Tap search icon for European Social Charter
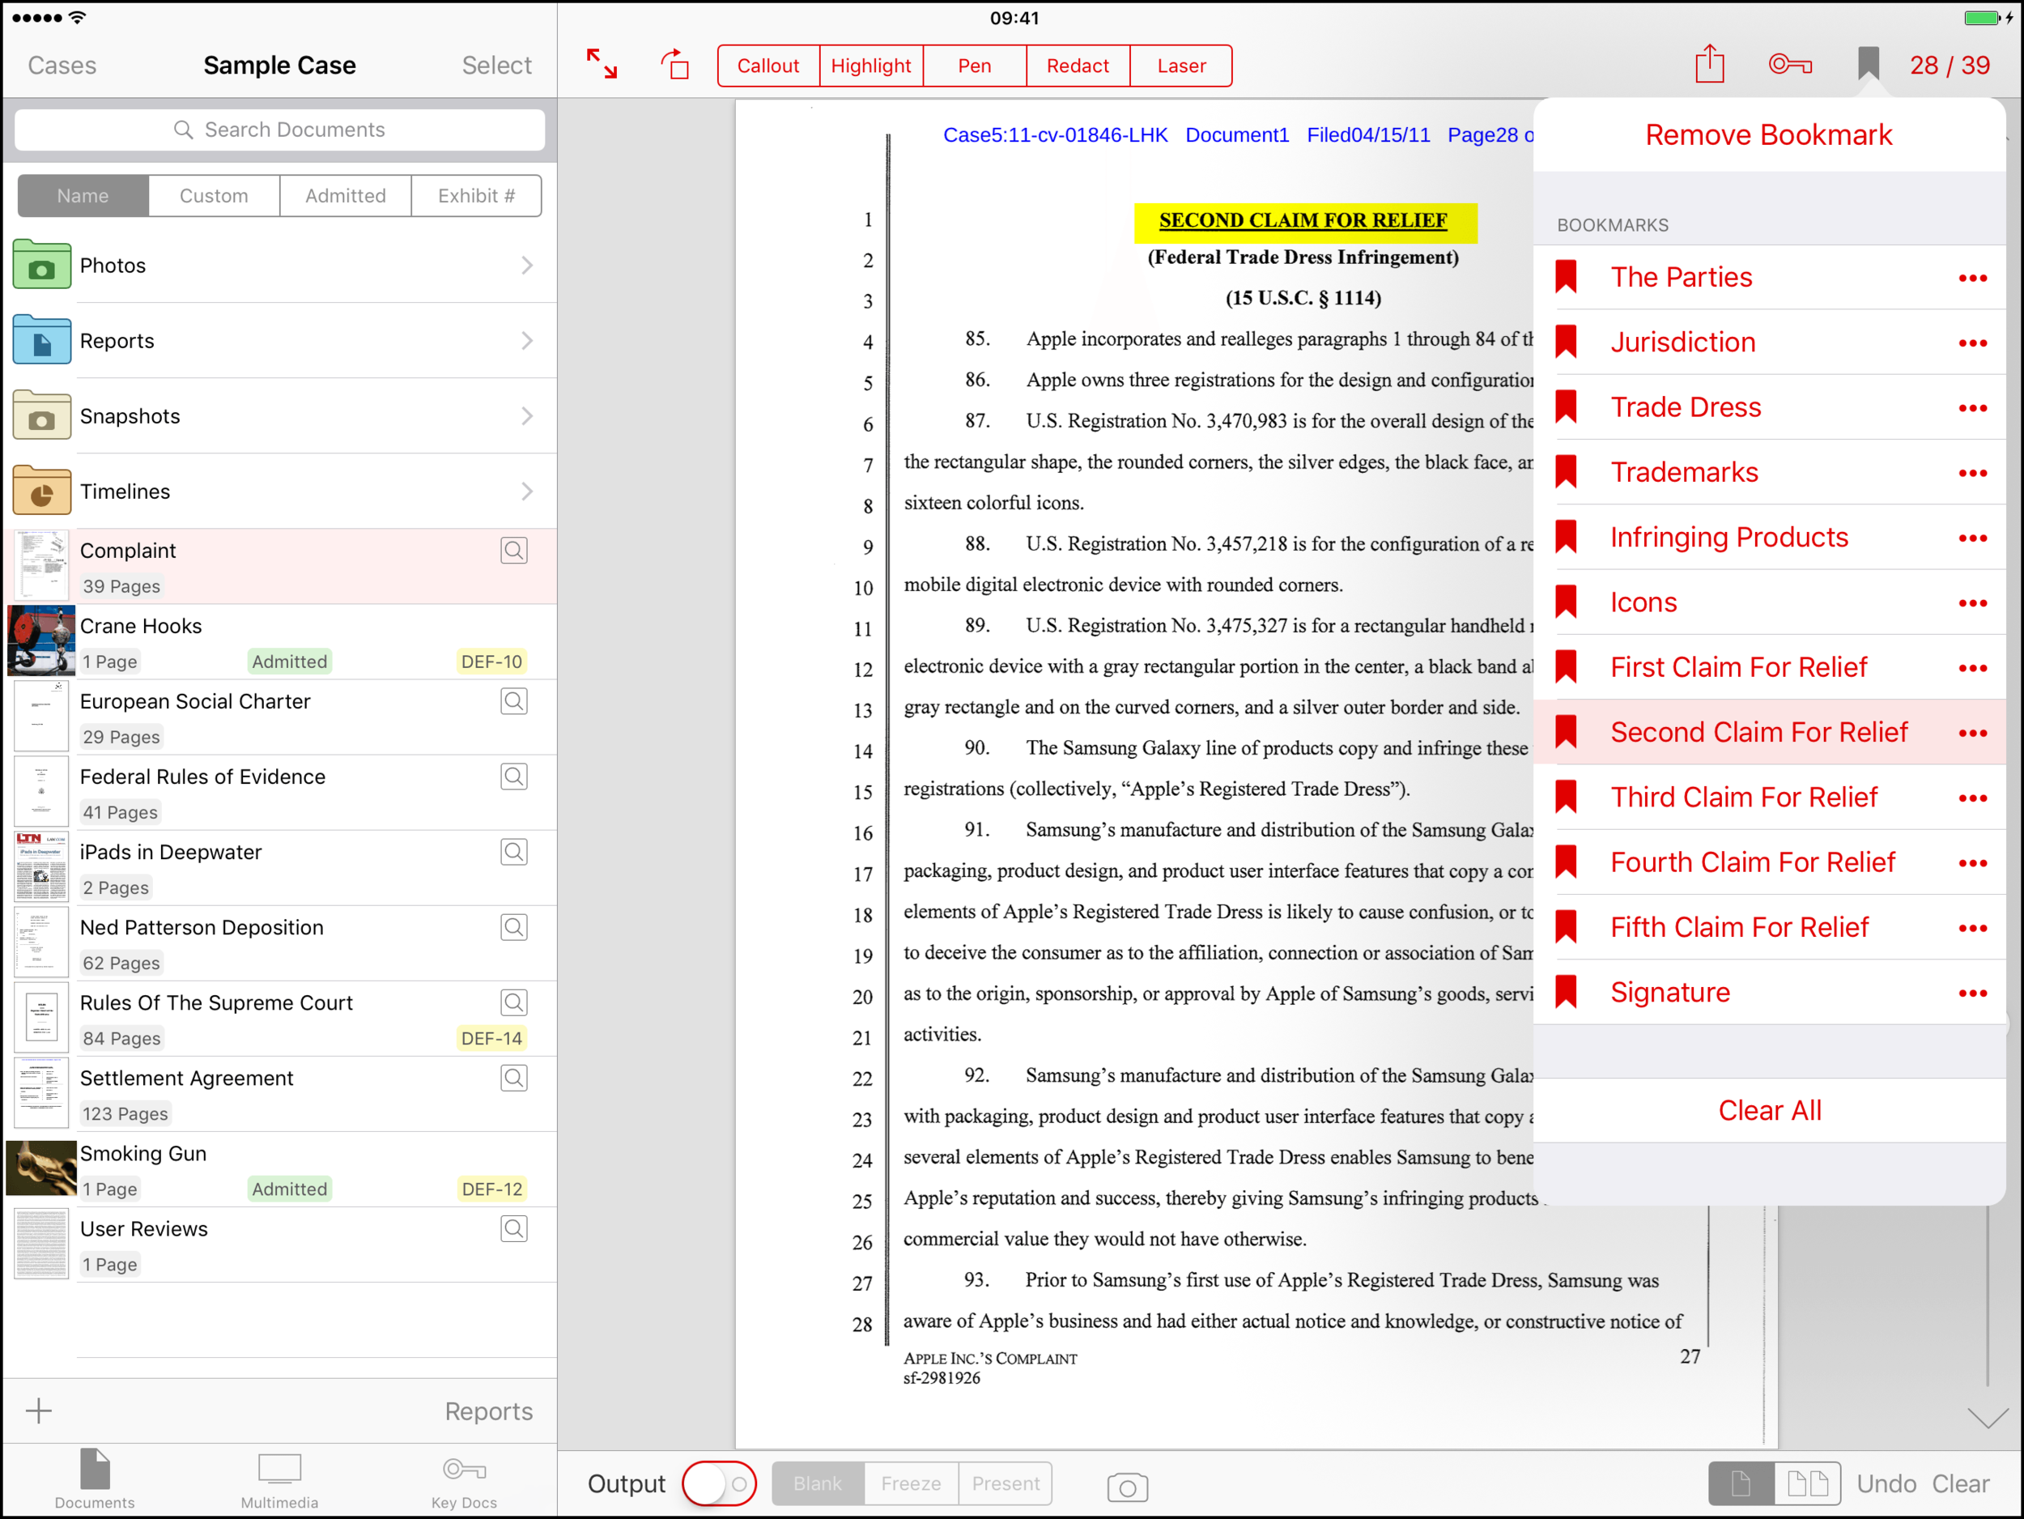 click(514, 701)
